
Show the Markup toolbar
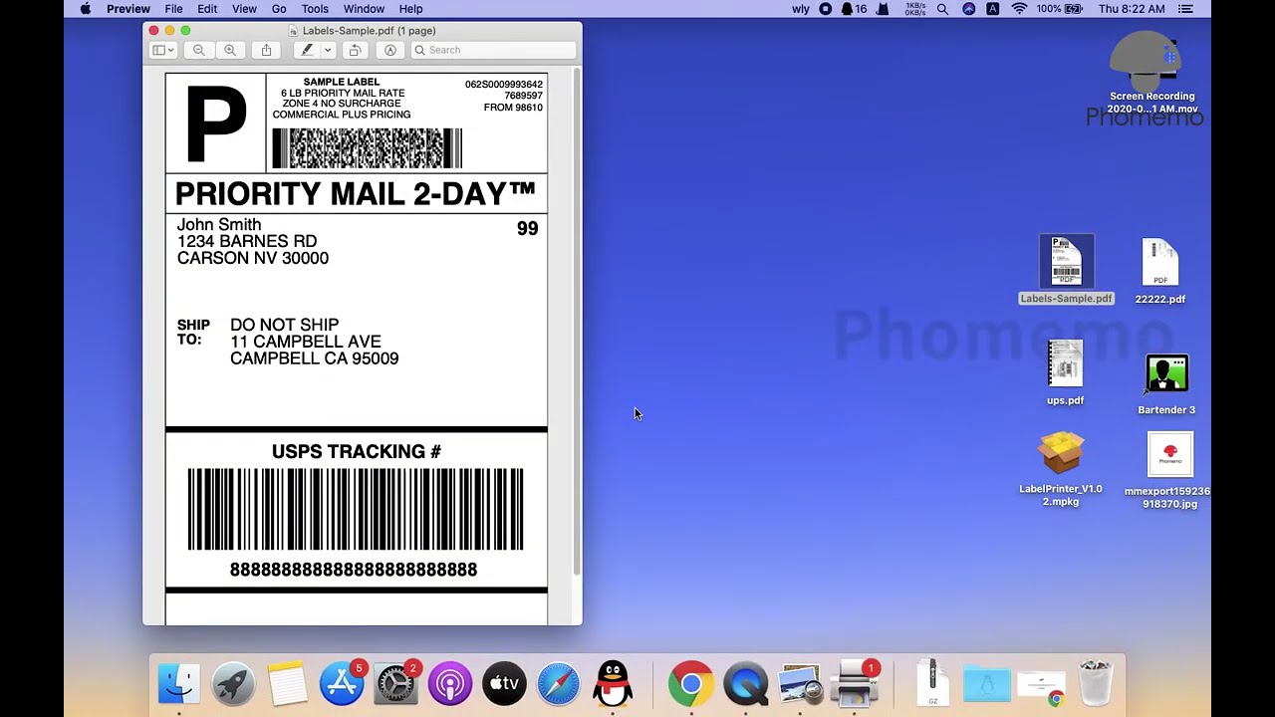pos(390,50)
